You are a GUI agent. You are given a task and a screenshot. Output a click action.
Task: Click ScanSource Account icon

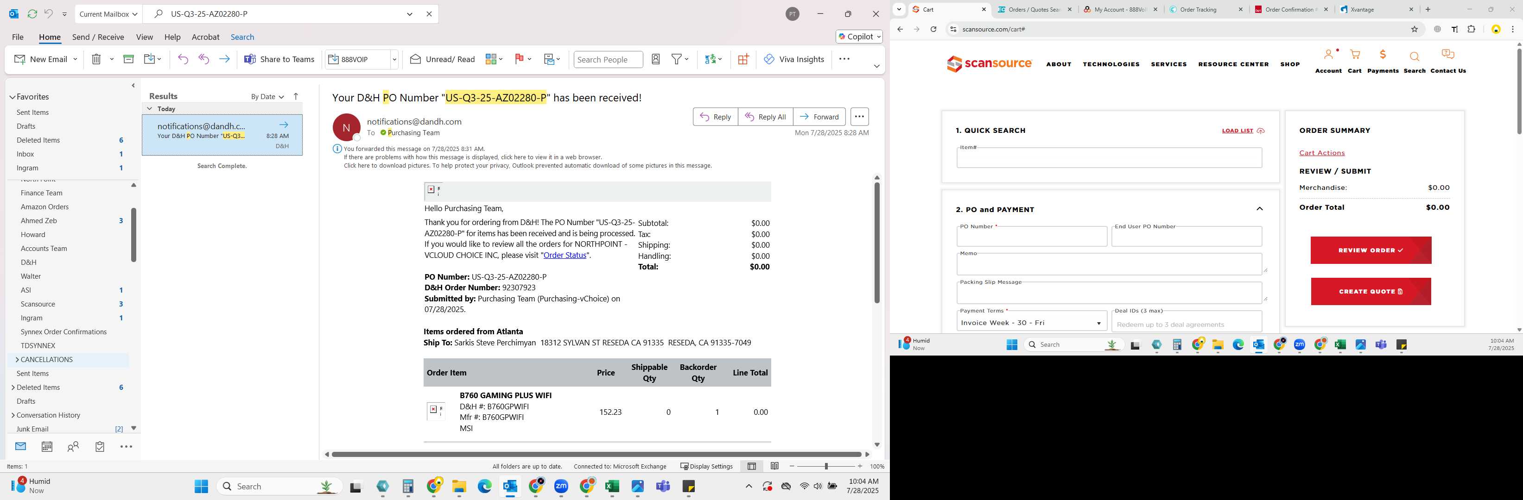[1328, 55]
